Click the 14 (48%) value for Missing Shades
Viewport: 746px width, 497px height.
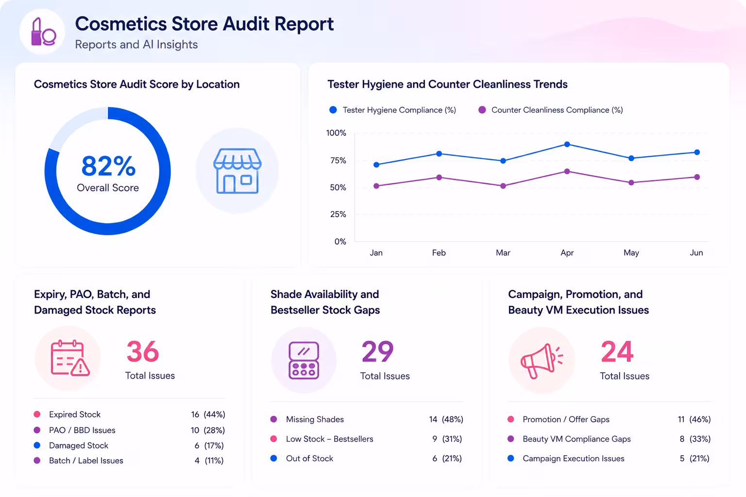(446, 419)
